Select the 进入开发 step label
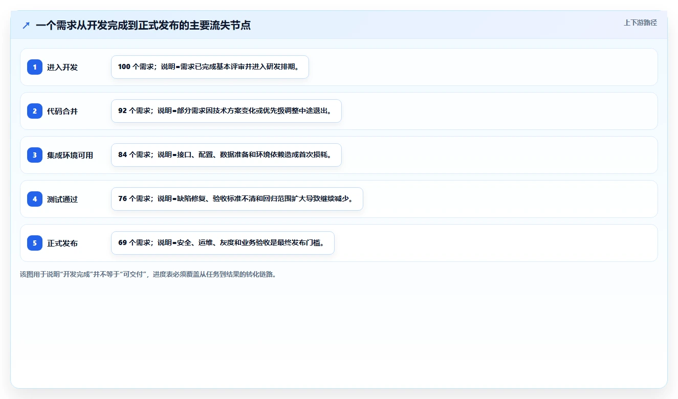 [x=62, y=67]
